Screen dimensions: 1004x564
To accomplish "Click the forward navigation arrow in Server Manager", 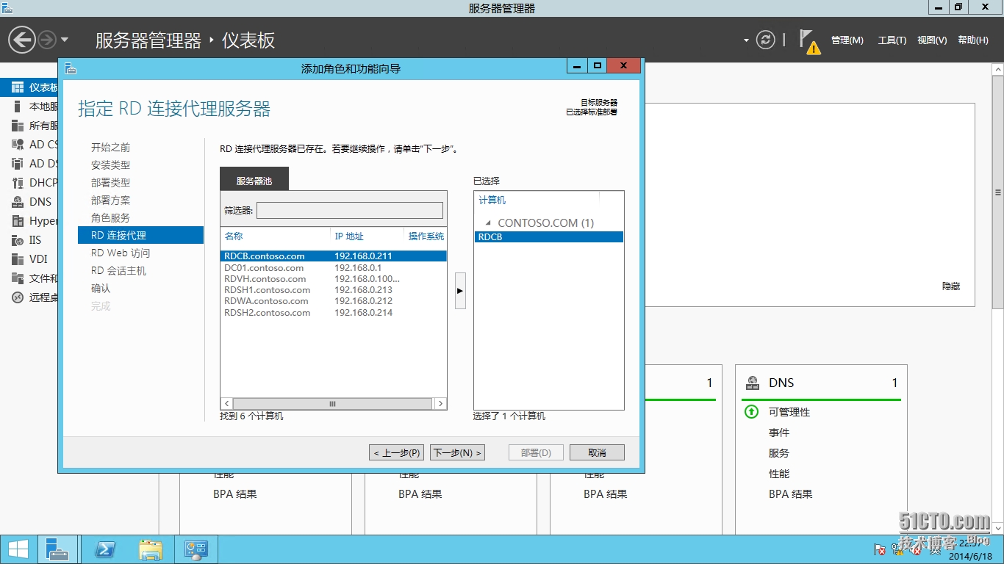I will [x=47, y=40].
